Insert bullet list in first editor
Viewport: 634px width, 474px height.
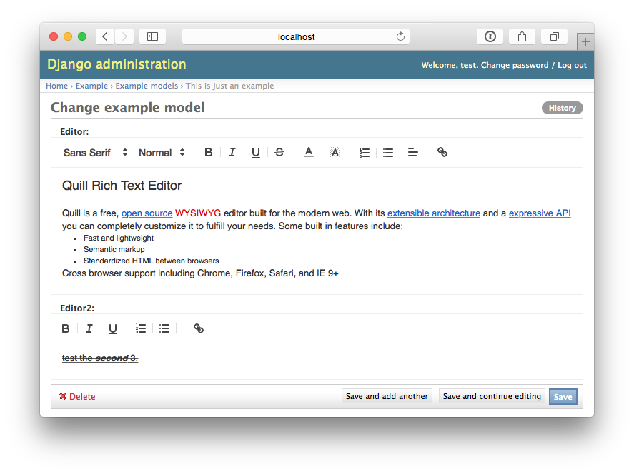pyautogui.click(x=388, y=153)
